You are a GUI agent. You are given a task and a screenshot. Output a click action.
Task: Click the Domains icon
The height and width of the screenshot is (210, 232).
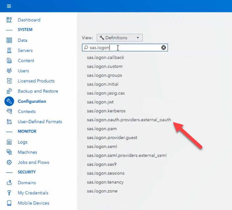tap(9, 183)
